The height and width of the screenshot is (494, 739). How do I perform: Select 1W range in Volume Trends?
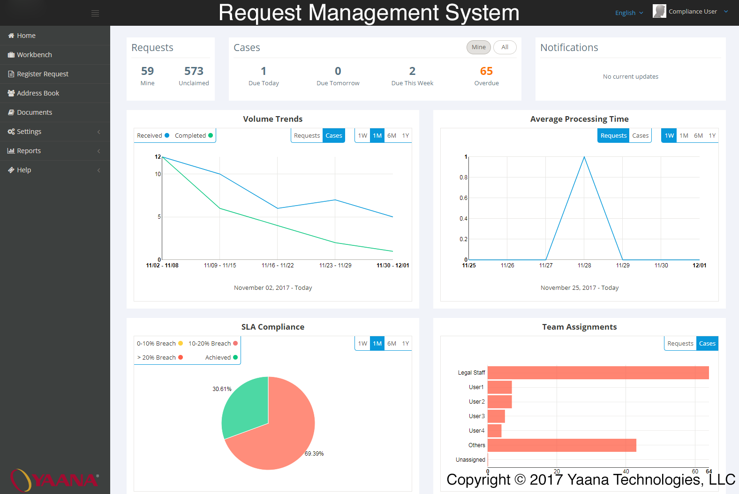[x=362, y=136]
